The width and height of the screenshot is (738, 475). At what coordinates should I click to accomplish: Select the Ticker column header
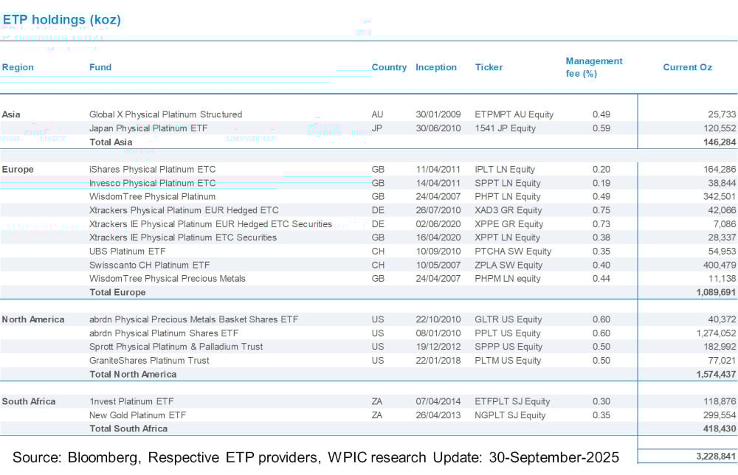(489, 67)
